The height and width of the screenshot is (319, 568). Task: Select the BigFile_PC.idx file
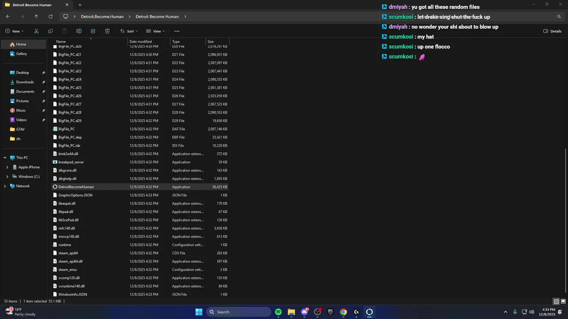pyautogui.click(x=140, y=145)
